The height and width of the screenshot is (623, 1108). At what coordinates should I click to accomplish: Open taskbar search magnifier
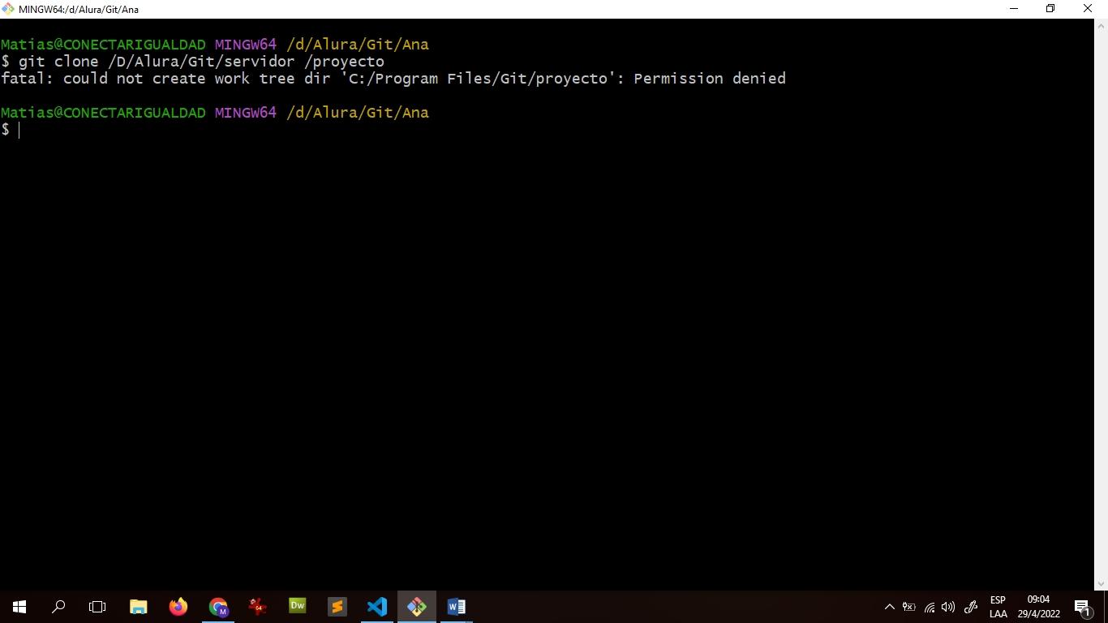click(x=58, y=606)
